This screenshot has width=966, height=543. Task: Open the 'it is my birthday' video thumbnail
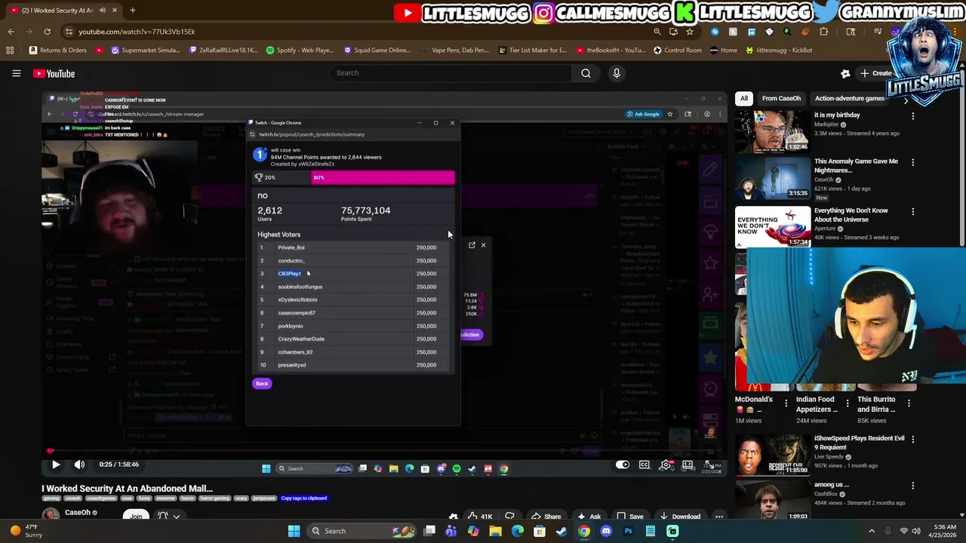(x=772, y=131)
